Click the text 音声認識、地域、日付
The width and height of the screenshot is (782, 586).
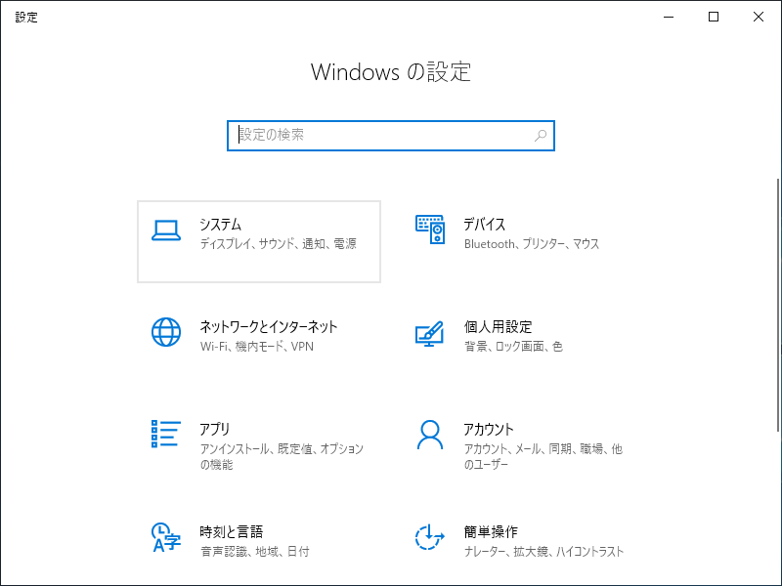[x=255, y=552]
